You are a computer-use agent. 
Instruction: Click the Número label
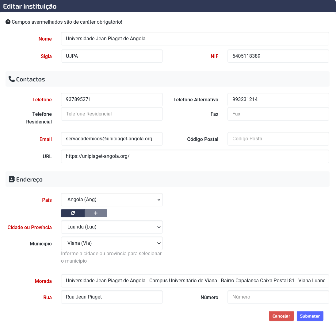tap(209, 297)
